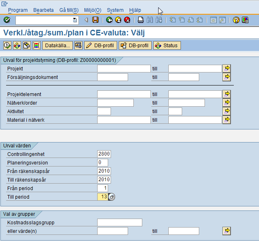Open multiple selection for Nätverk/order

click(226, 103)
